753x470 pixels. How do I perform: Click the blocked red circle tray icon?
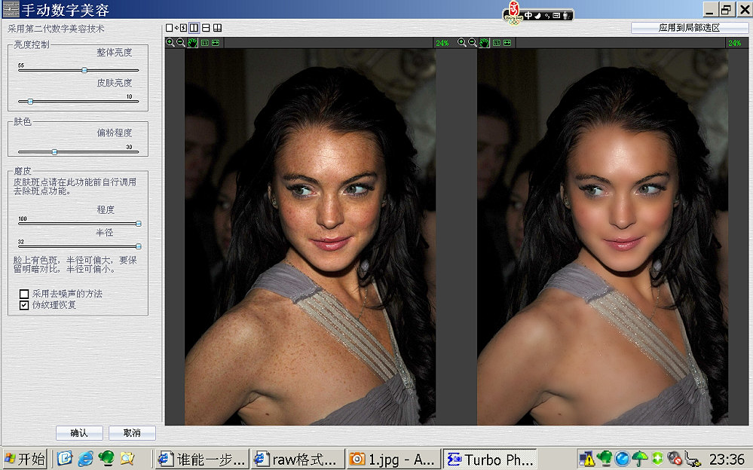pyautogui.click(x=675, y=459)
